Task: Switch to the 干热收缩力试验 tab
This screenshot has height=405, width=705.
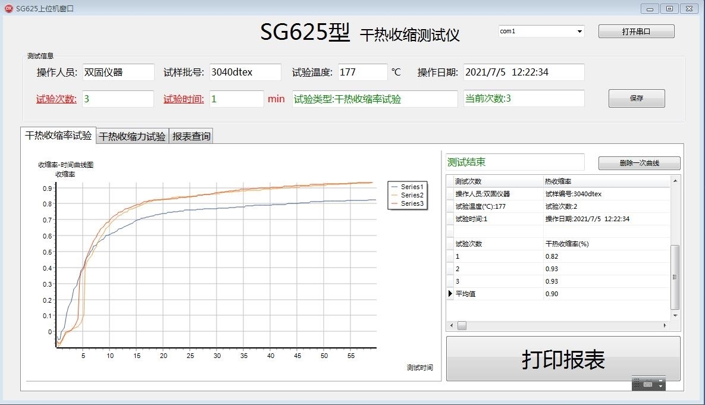Action: [132, 136]
